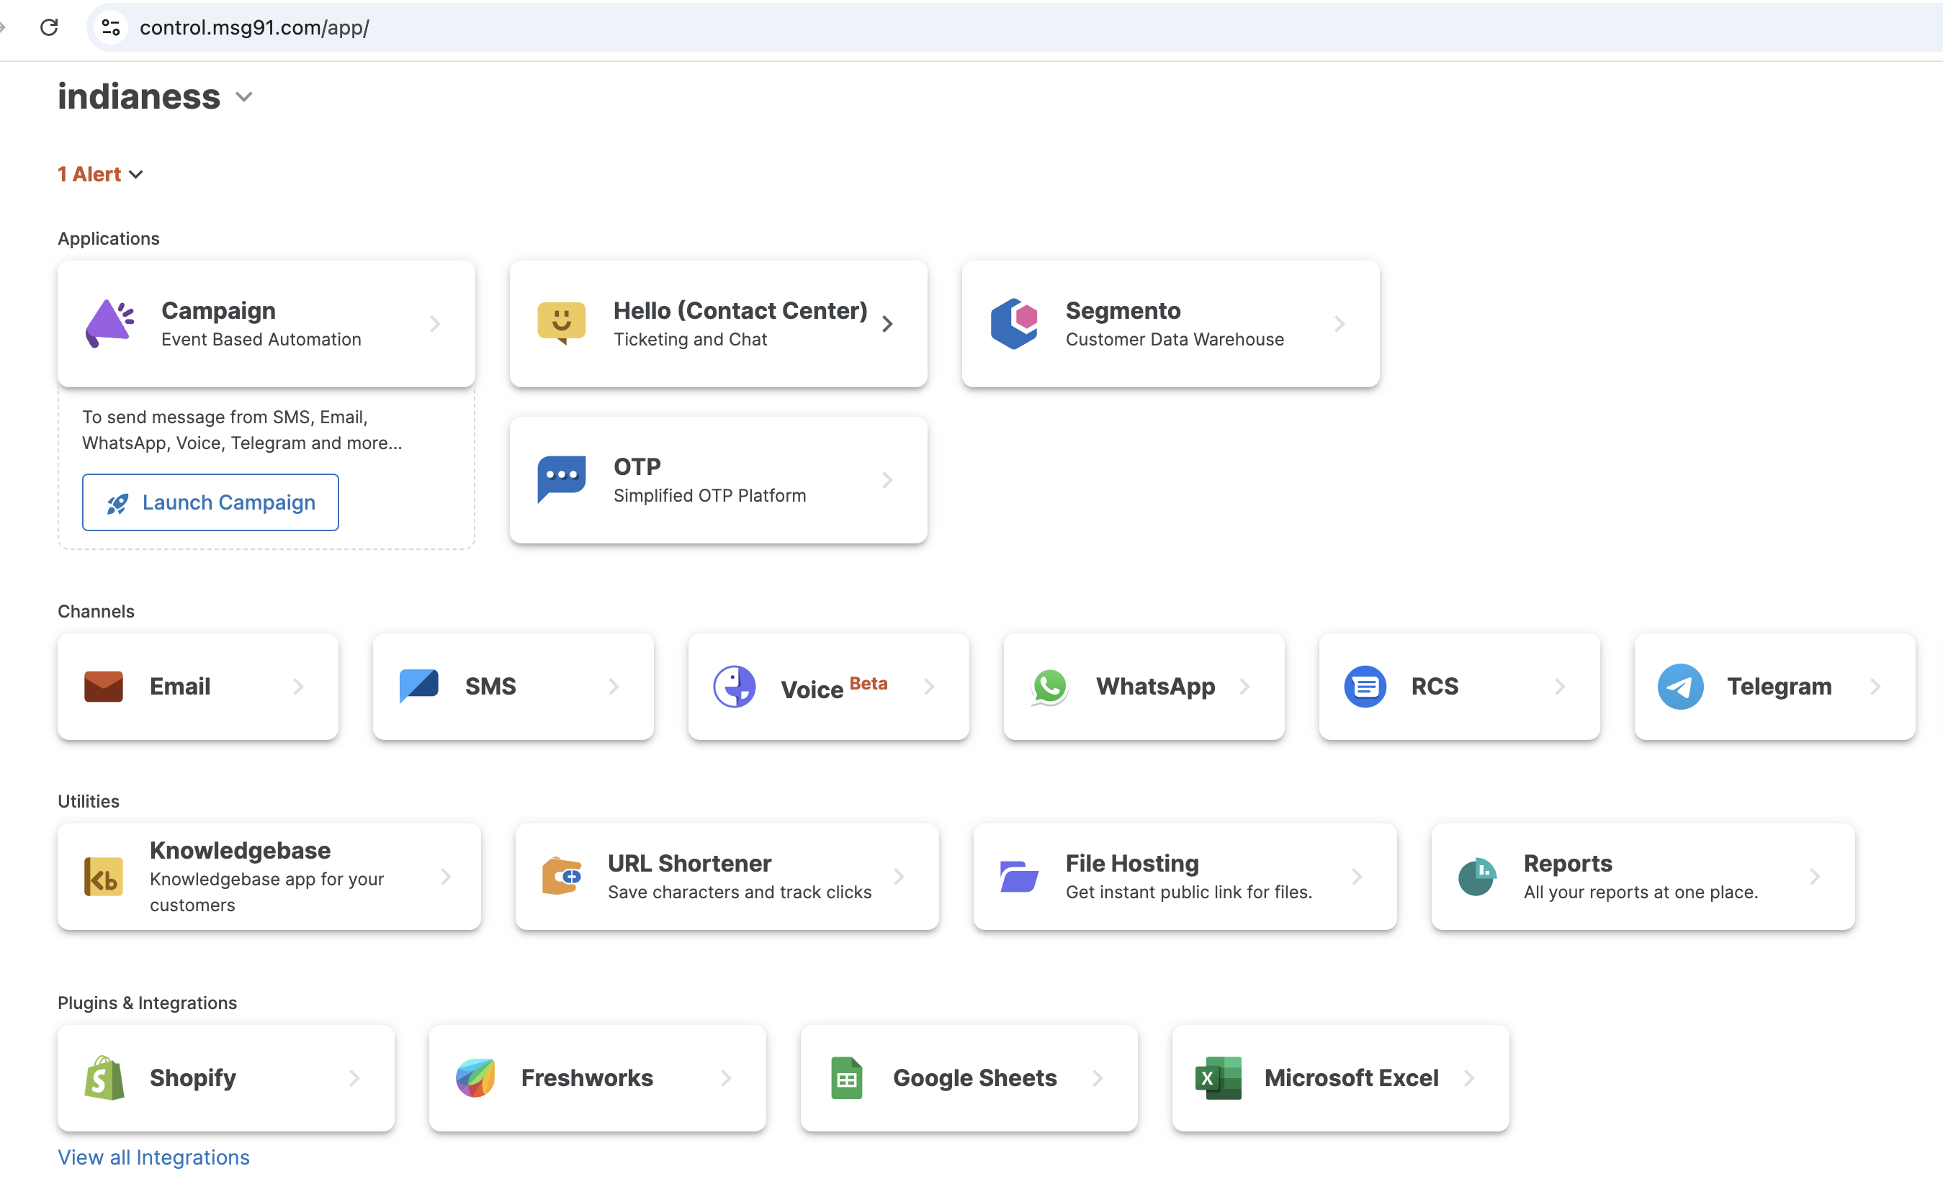Click the Telegram paper plane icon

coord(1679,686)
